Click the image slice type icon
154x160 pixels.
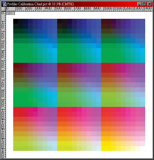[x=13, y=14]
